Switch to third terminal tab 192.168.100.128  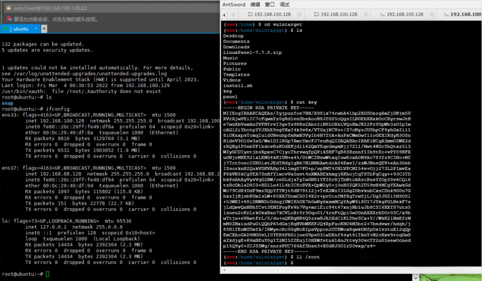point(405,14)
